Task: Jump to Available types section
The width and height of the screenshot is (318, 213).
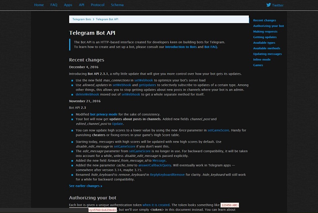Action: click(264, 43)
